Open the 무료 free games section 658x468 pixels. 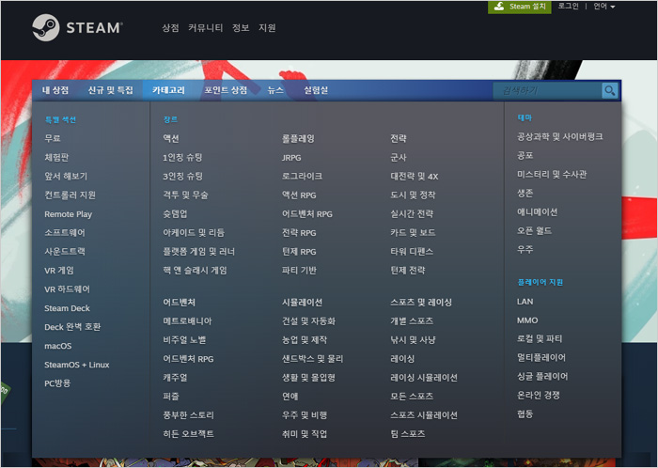[x=53, y=138]
